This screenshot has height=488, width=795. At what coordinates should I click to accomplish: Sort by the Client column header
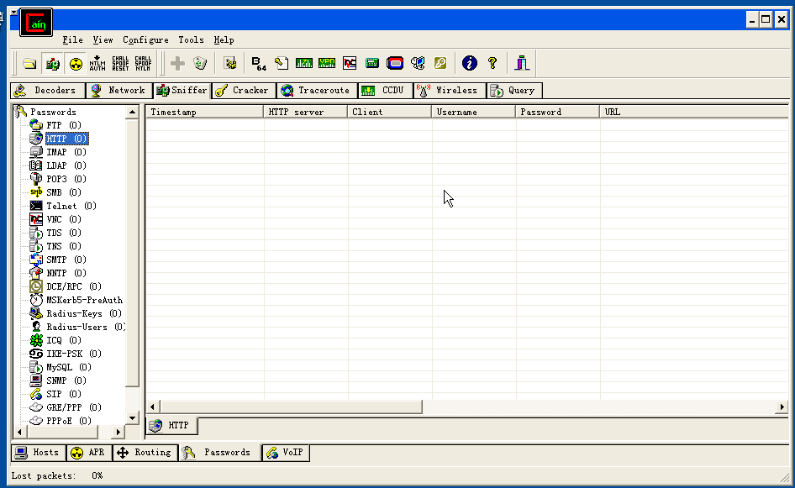[390, 112]
